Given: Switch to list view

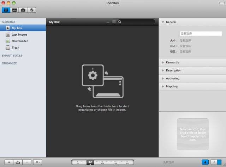Looking at the screenshot, I should tap(114, 22).
